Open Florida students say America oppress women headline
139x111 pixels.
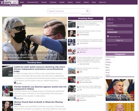[x=40, y=88]
